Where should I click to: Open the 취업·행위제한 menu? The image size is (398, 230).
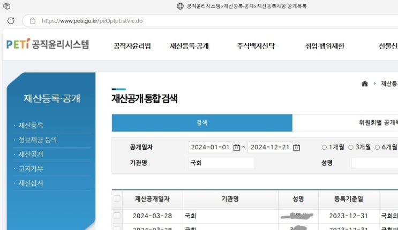point(325,46)
